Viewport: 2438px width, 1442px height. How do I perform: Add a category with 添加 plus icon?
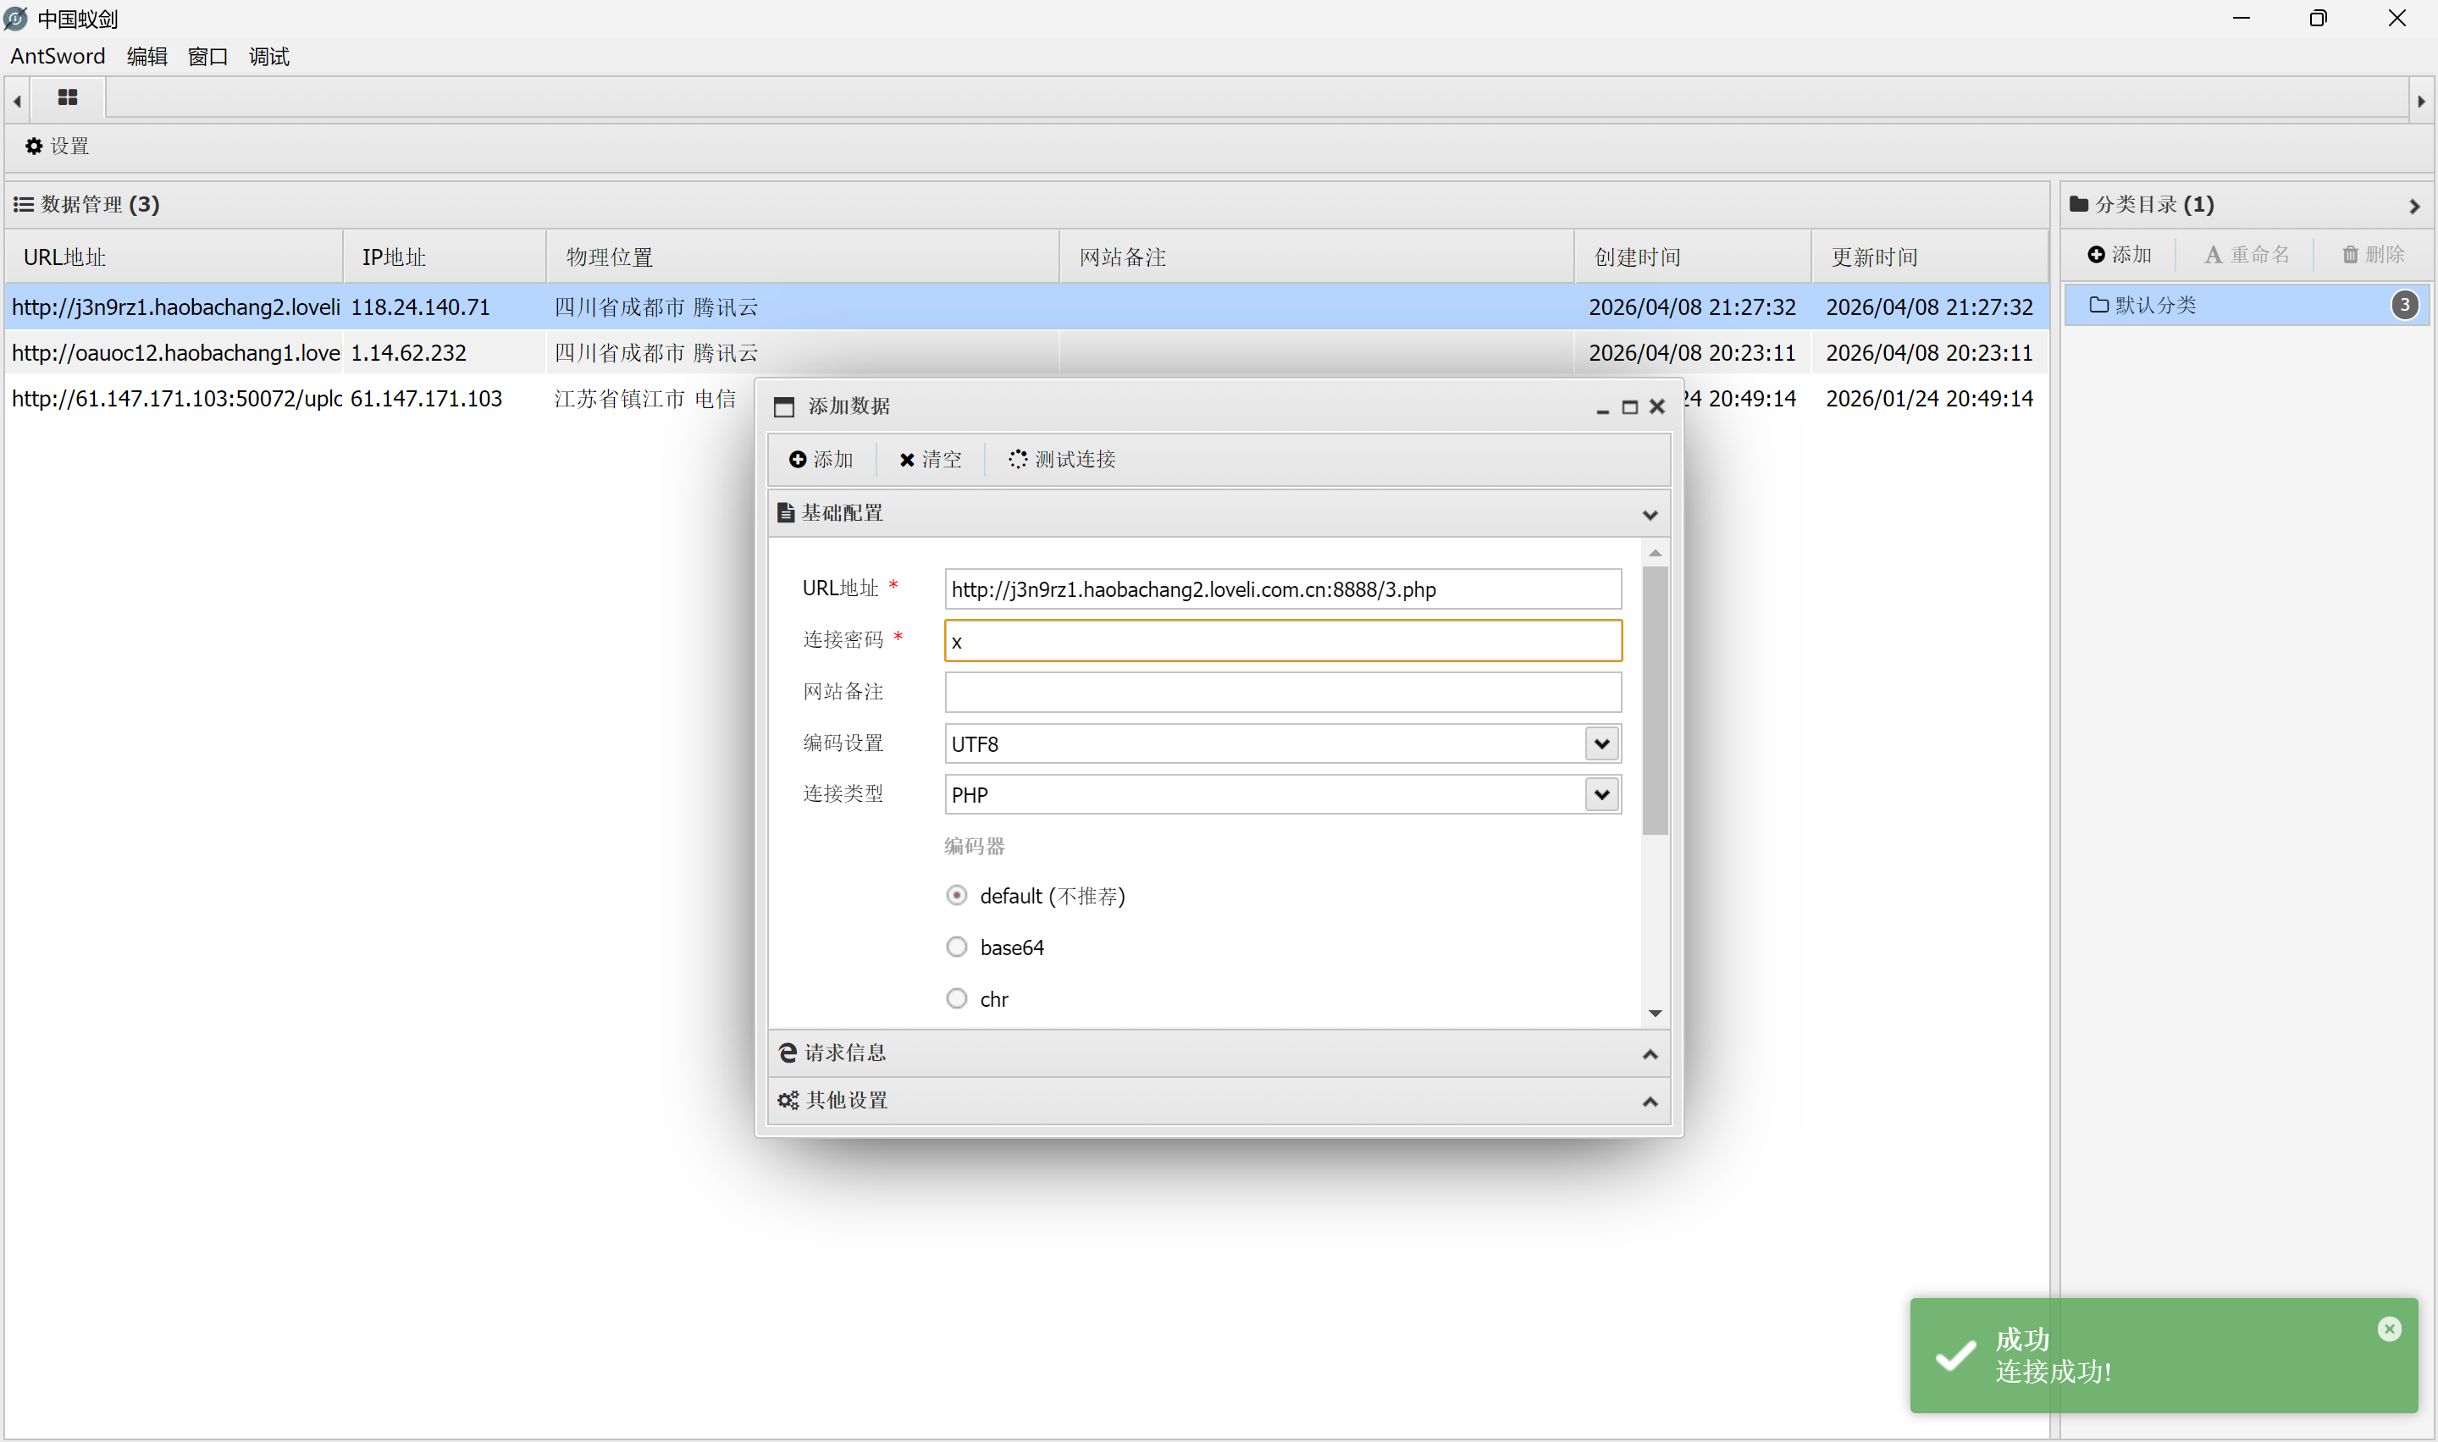2096,255
